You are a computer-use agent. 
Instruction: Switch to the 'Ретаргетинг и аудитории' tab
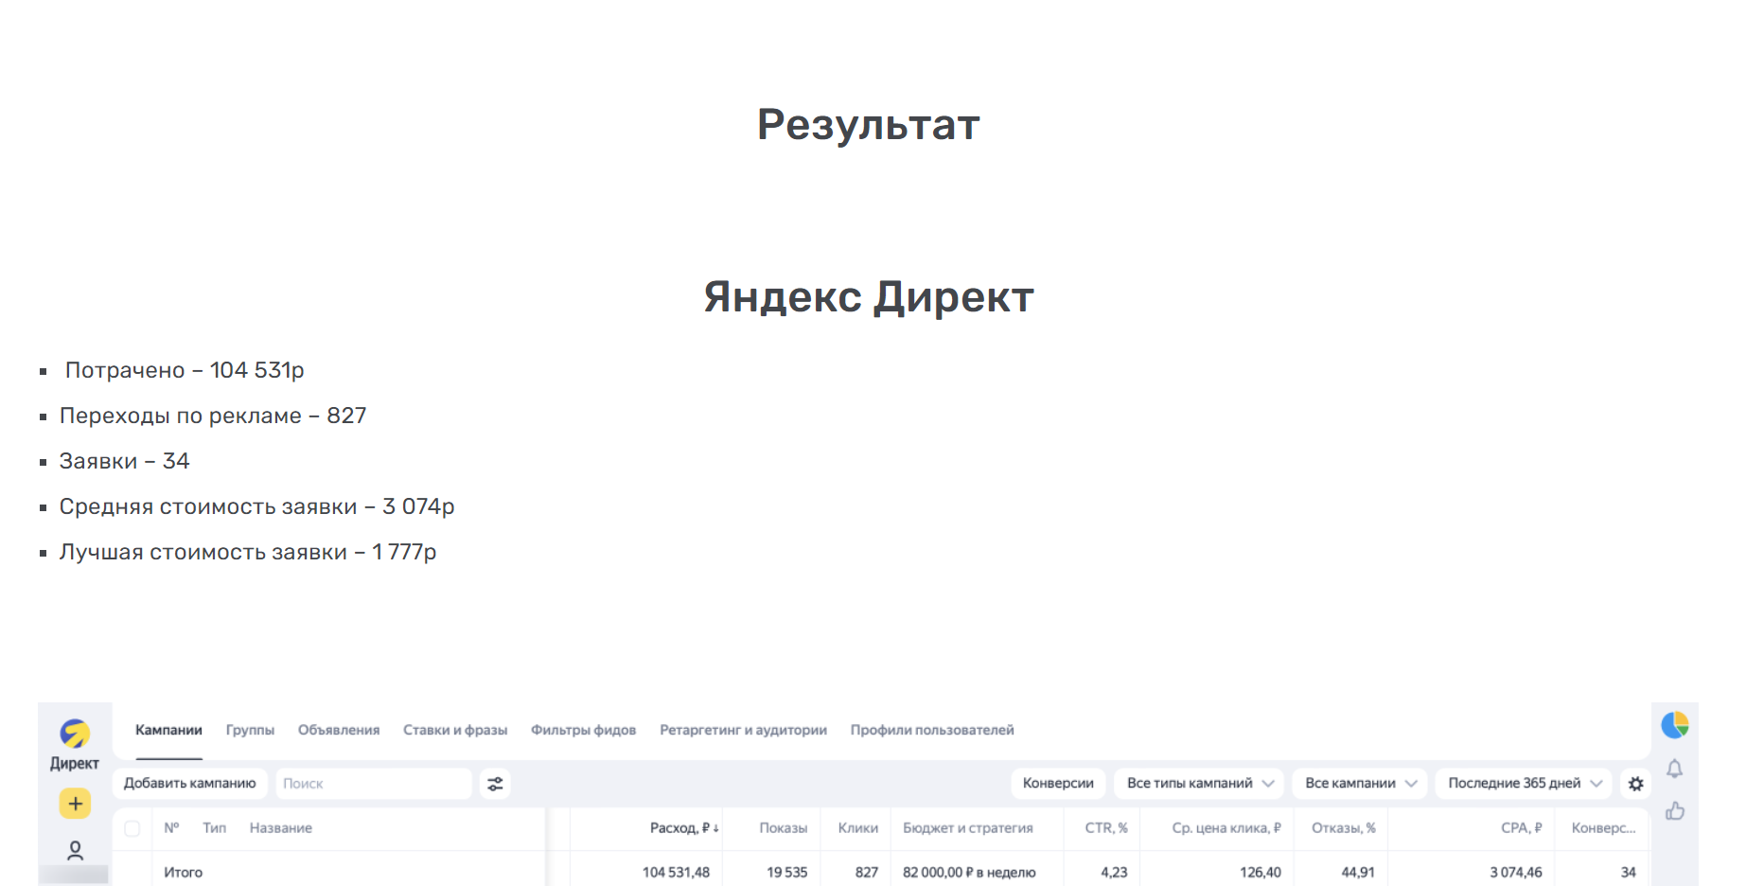(x=743, y=730)
